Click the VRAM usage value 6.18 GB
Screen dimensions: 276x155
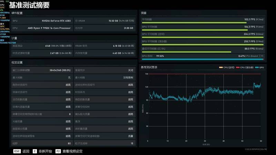click(x=117, y=46)
